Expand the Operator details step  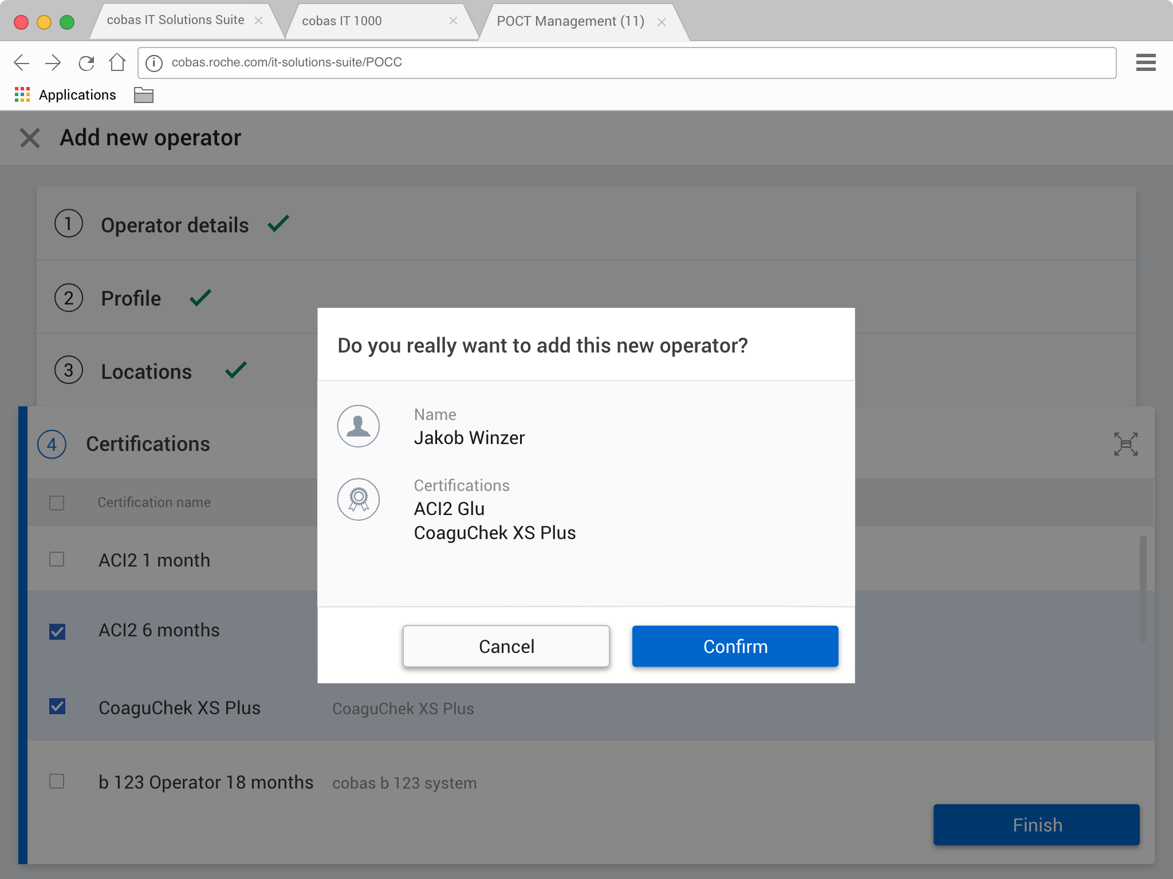(x=175, y=225)
